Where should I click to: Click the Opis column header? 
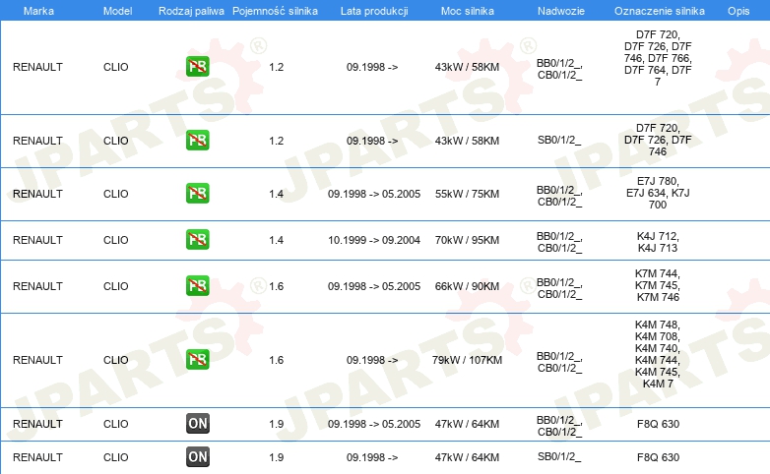pyautogui.click(x=738, y=11)
